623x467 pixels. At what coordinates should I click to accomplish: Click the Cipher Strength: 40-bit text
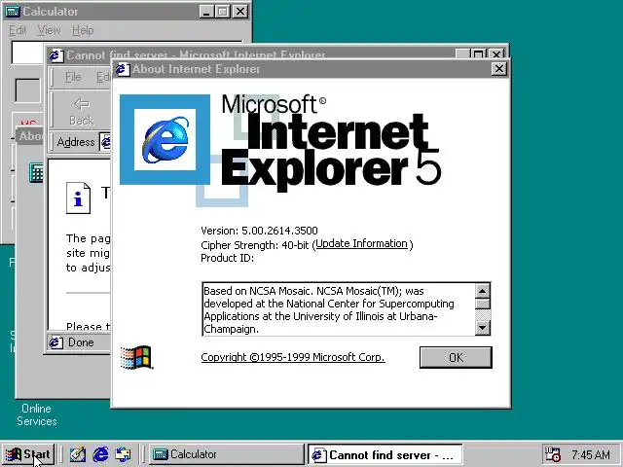pyautogui.click(x=255, y=245)
